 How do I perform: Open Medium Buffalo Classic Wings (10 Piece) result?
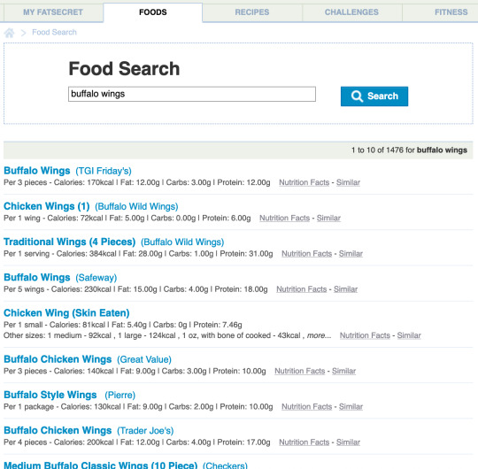(101, 465)
